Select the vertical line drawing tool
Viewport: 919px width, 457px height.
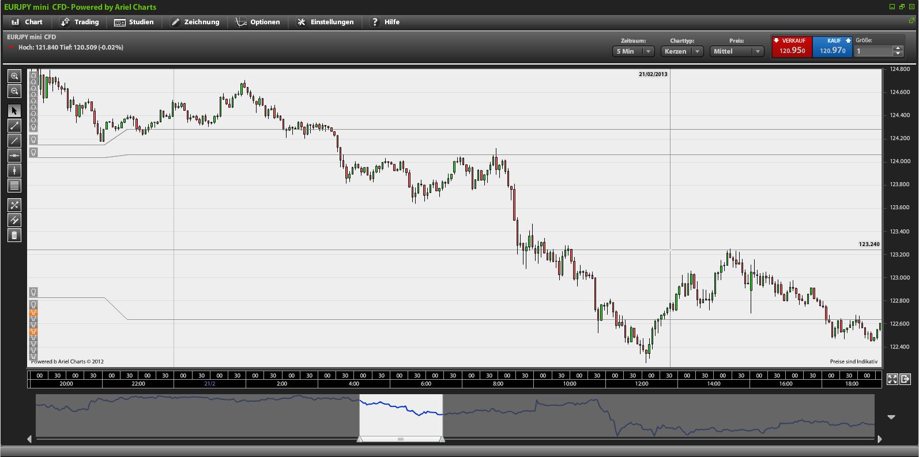pyautogui.click(x=14, y=171)
